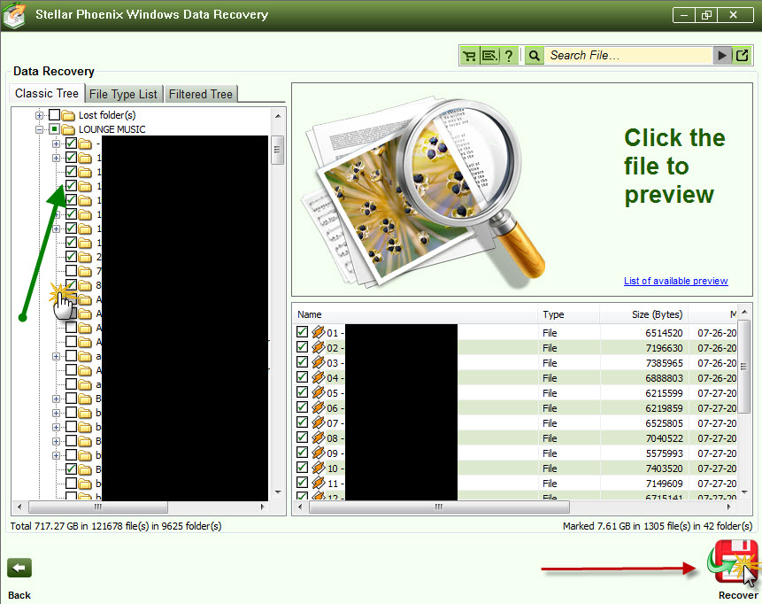Click the folder tree's horizontal scrollbar left arrow
This screenshot has height=604, width=762.
19,507
